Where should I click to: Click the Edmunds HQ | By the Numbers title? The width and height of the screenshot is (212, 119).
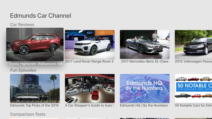click(144, 106)
